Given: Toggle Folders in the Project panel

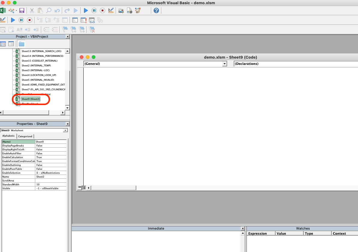Looking at the screenshot, I should pyautogui.click(x=22, y=44).
